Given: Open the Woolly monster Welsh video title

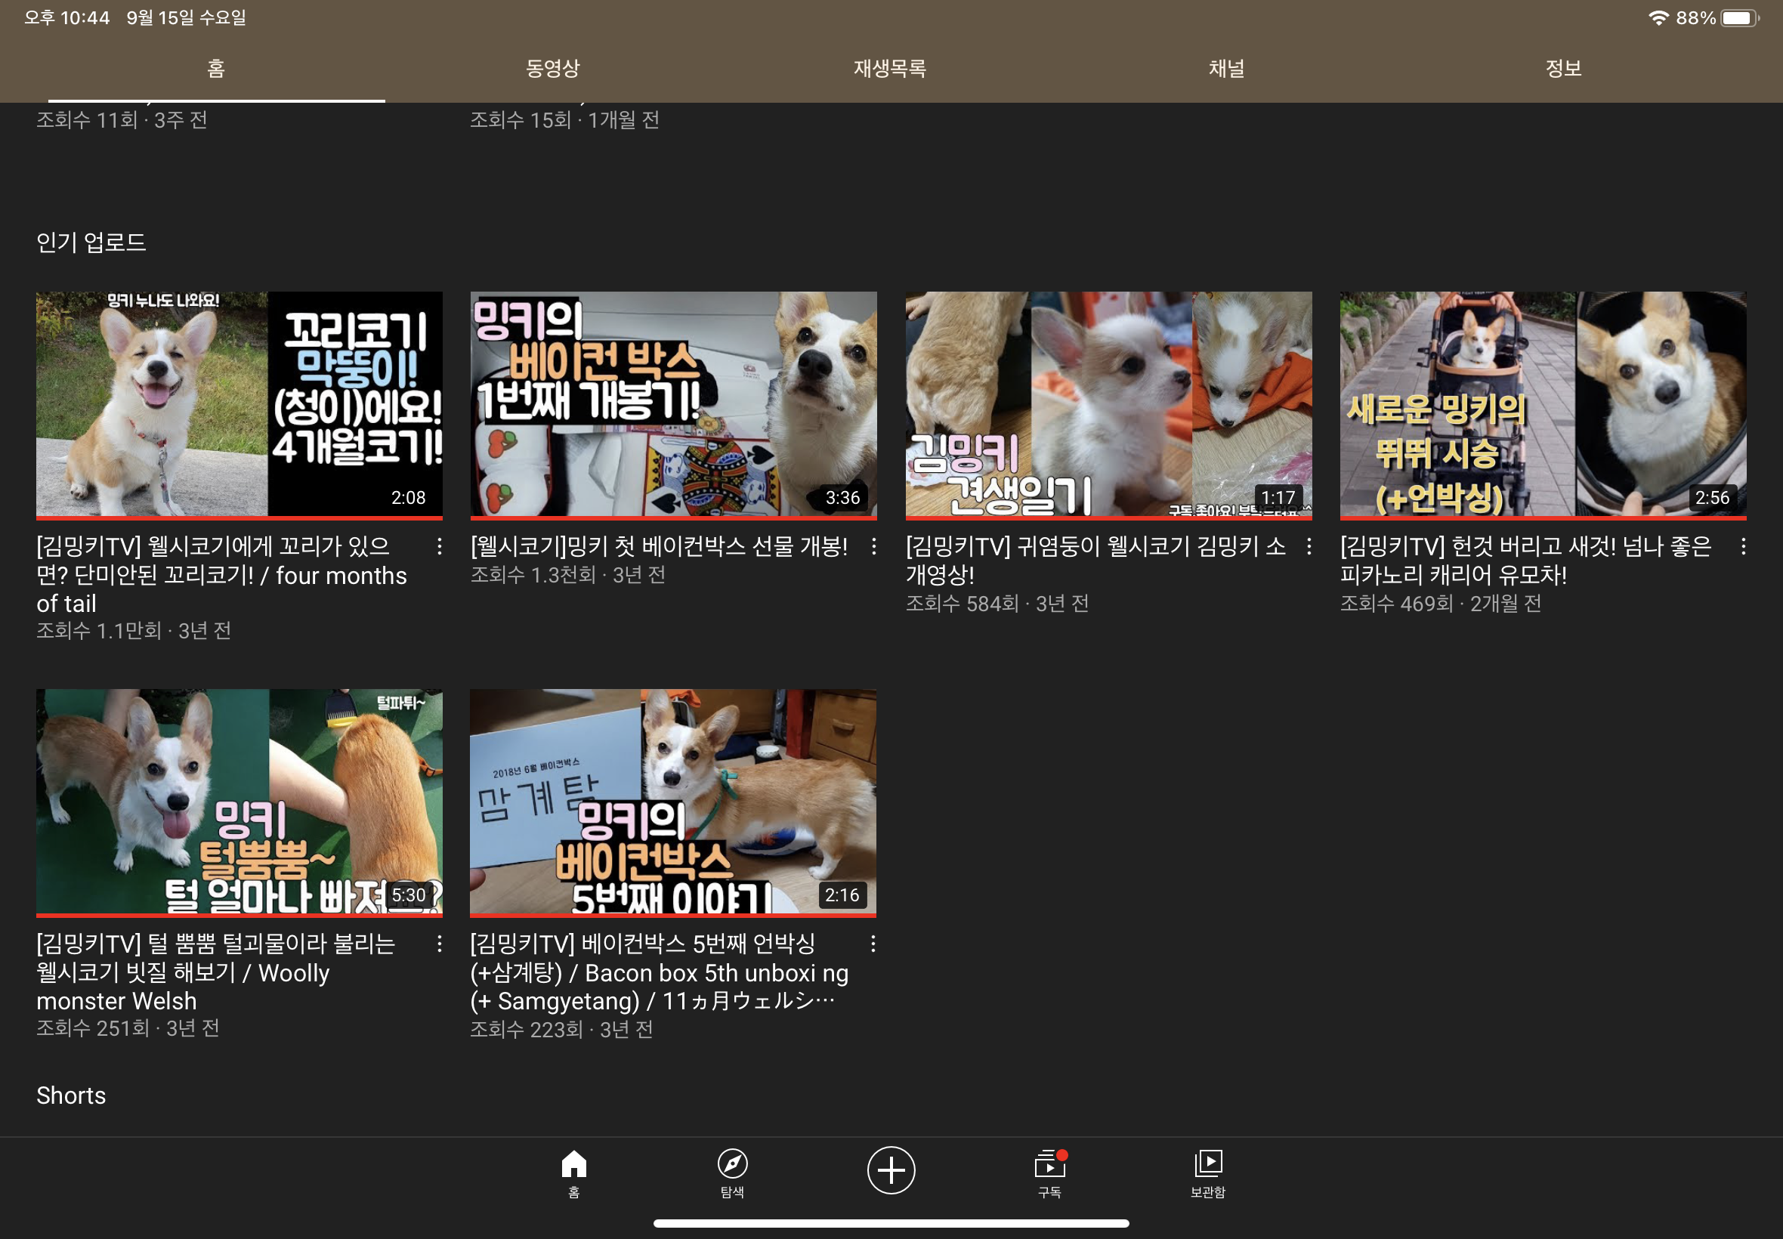Looking at the screenshot, I should tap(216, 972).
